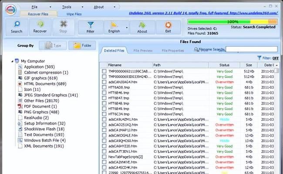Open the Undelete 360 website link
The image size is (283, 174).
[x=203, y=13]
